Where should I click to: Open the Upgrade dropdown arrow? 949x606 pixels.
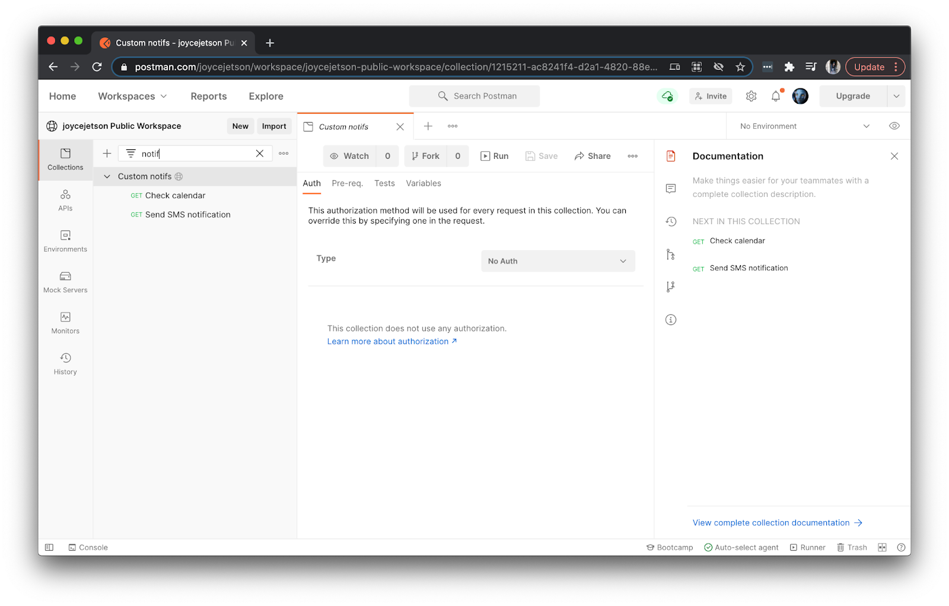(896, 96)
